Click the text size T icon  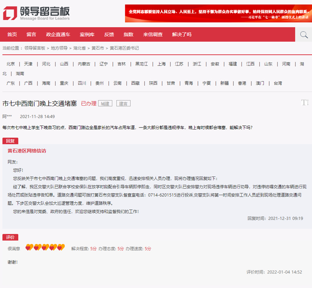[x=305, y=102]
